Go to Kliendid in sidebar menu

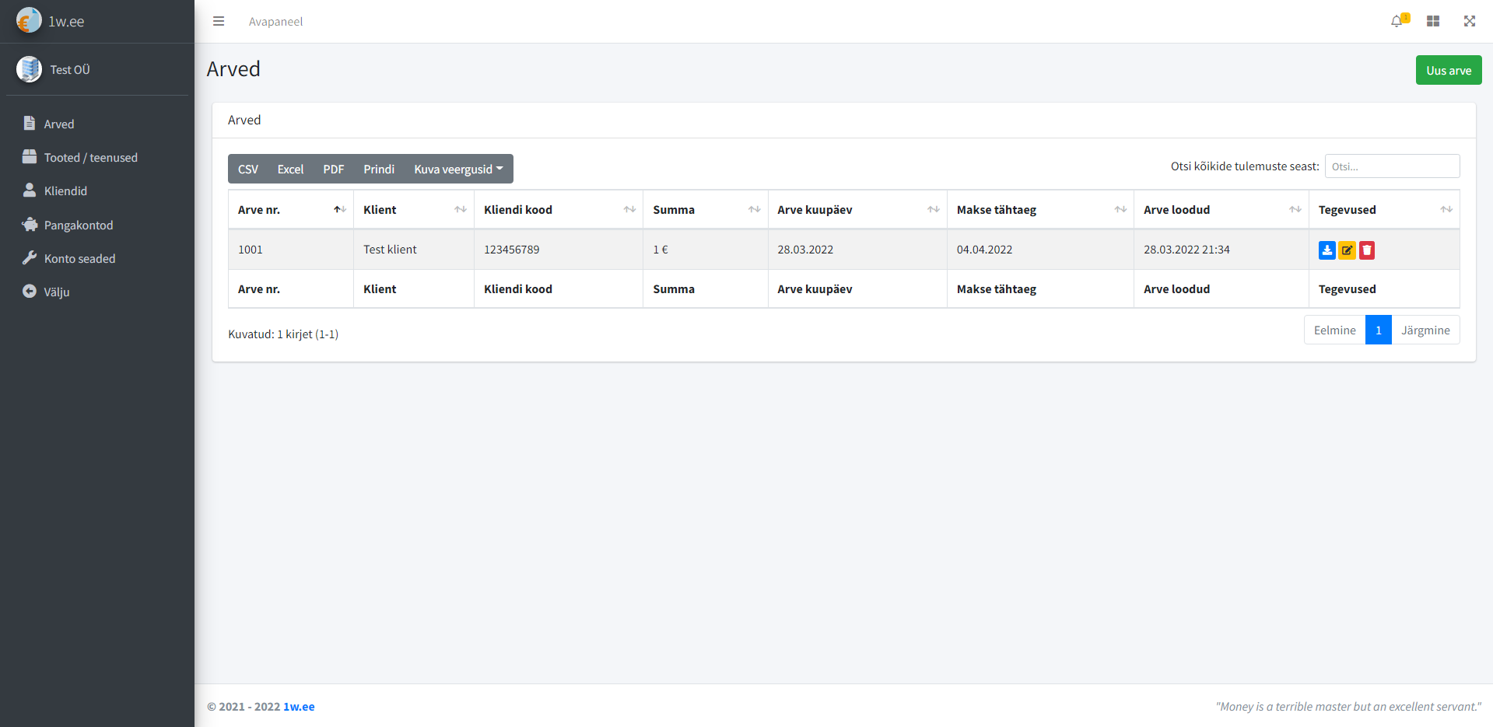coord(65,191)
